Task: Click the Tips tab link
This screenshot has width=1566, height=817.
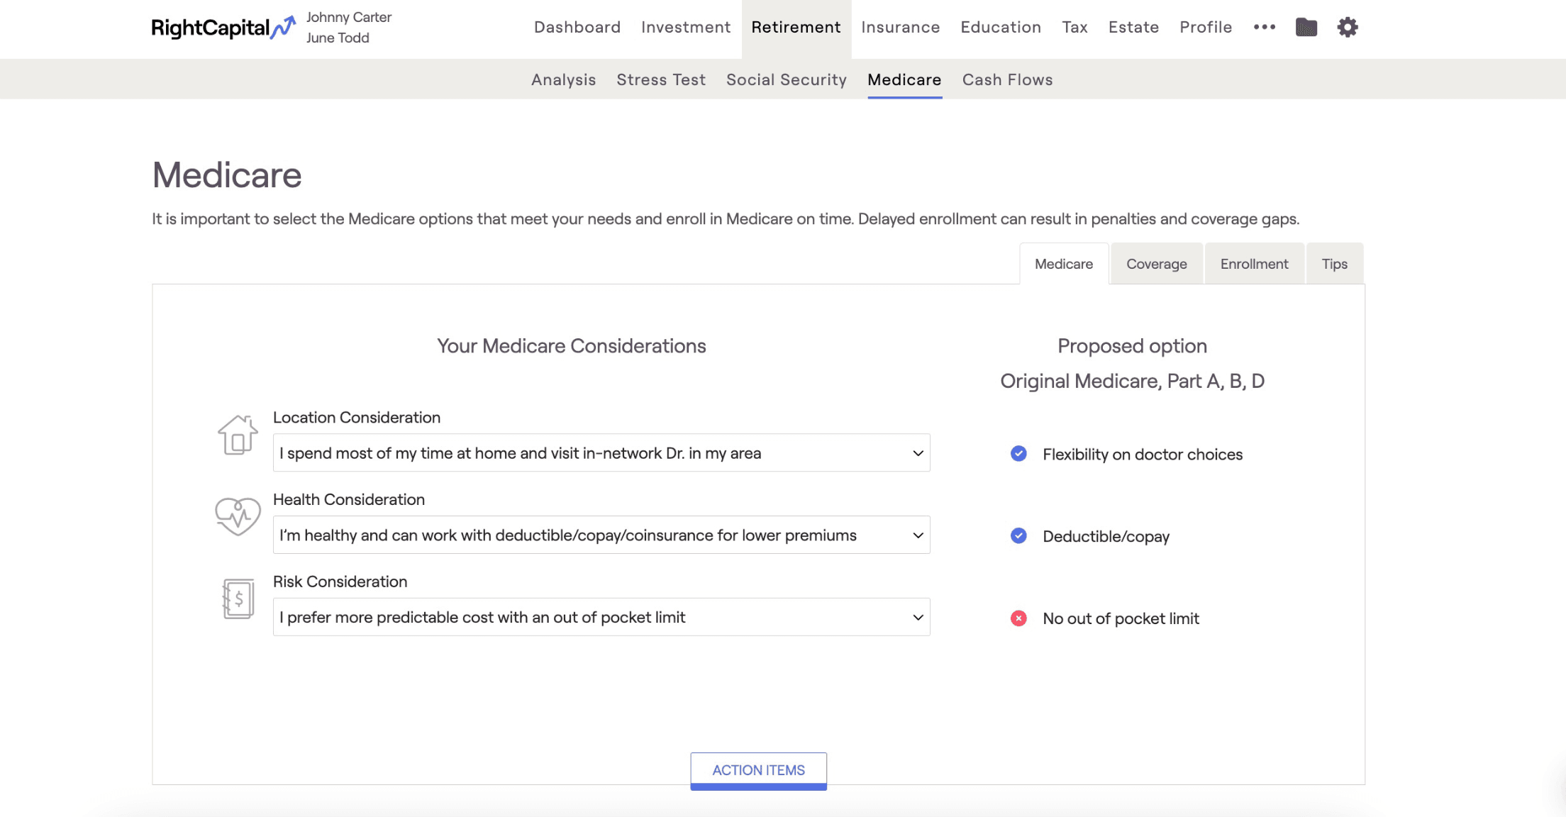Action: [1335, 263]
